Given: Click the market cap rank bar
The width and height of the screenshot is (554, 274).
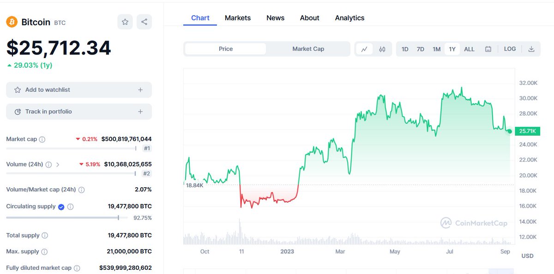Looking at the screenshot, I should [x=71, y=149].
